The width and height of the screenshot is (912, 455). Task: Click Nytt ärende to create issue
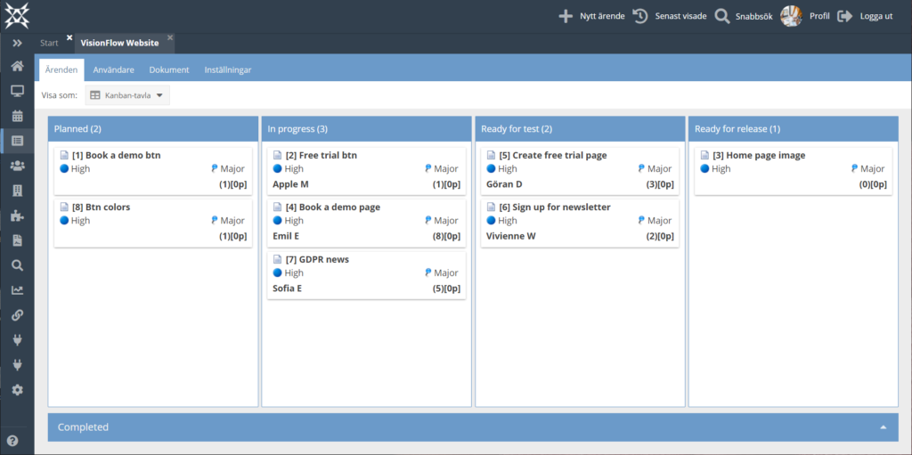[x=591, y=16]
